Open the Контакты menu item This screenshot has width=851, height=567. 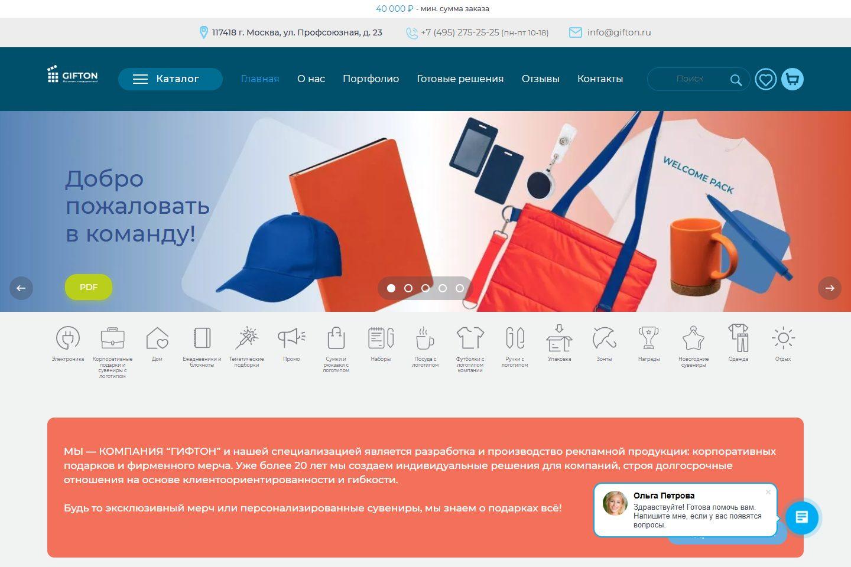tap(600, 79)
